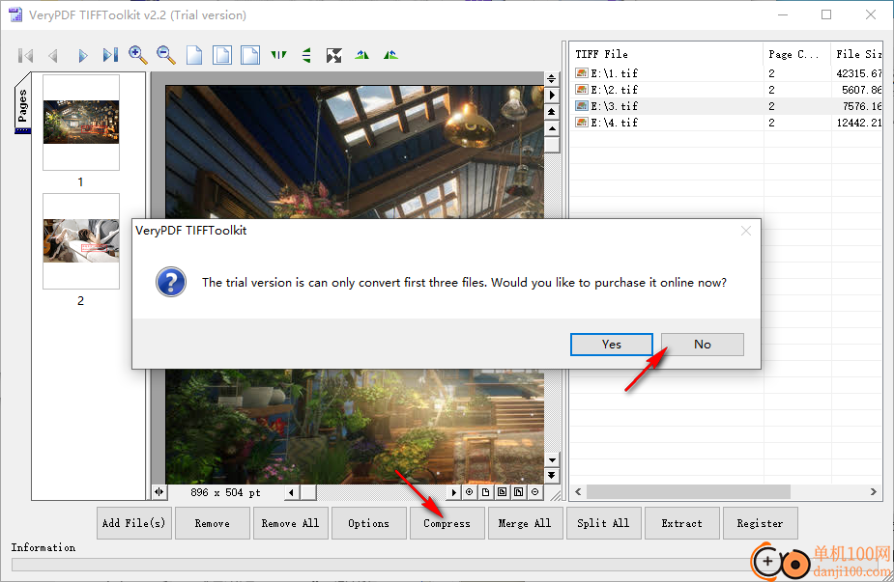894x582 pixels.
Task: Select the fit page view icon
Action: pos(222,55)
